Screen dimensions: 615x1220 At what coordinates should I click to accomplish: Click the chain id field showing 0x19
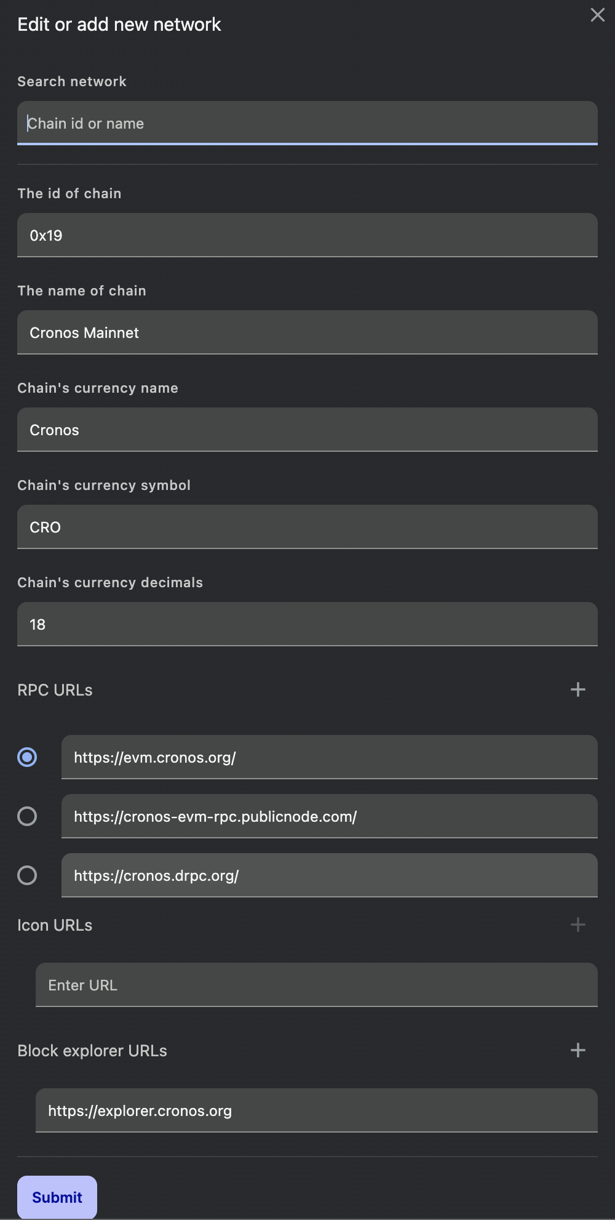(x=307, y=235)
